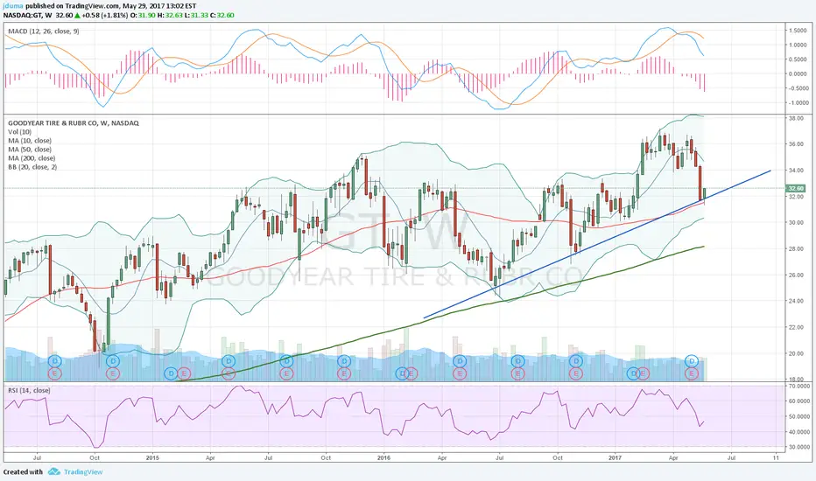The height and width of the screenshot is (481, 816).
Task: Select the E earnings marker near August 2014
Action: coord(54,373)
